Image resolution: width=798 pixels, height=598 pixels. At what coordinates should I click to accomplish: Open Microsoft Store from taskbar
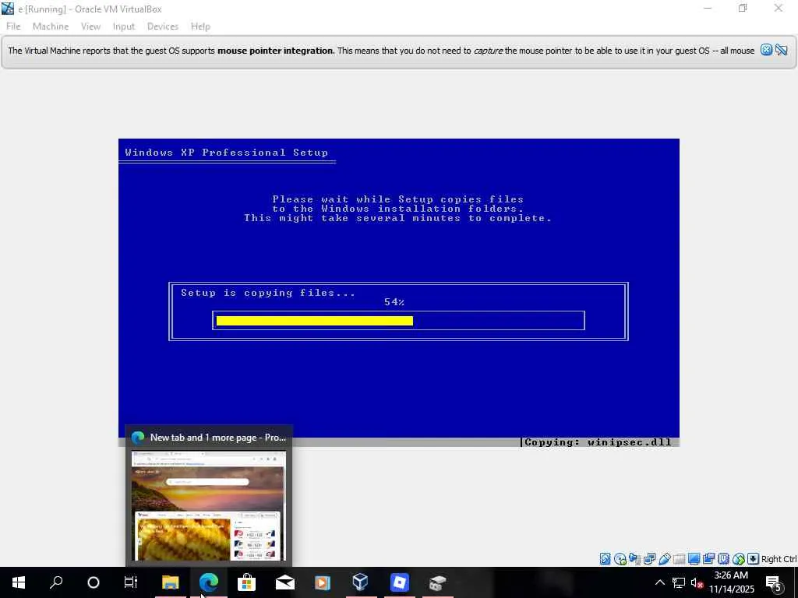click(246, 582)
